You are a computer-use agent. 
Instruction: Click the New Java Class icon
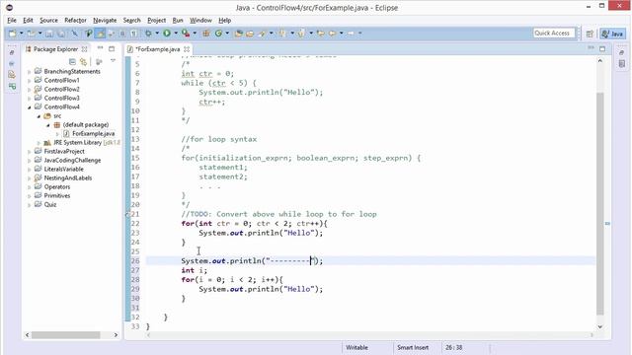[219, 34]
